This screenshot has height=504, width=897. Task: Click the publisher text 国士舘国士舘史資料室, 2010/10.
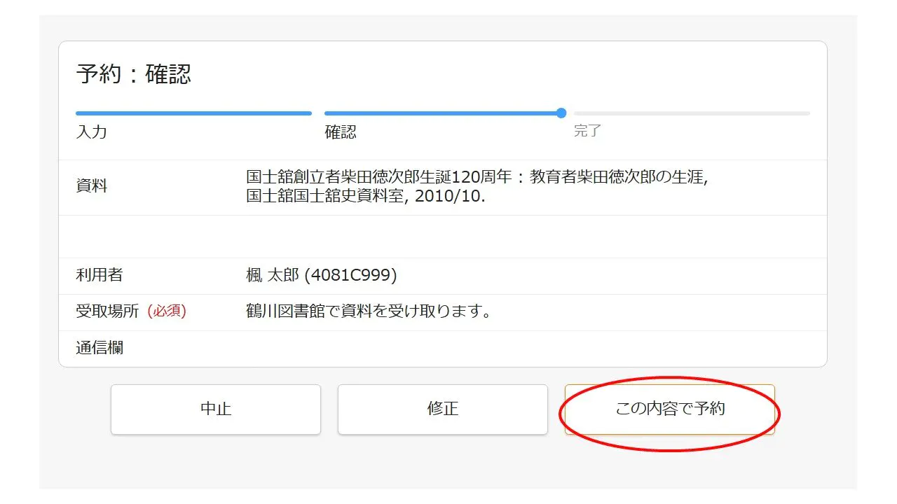(x=366, y=196)
